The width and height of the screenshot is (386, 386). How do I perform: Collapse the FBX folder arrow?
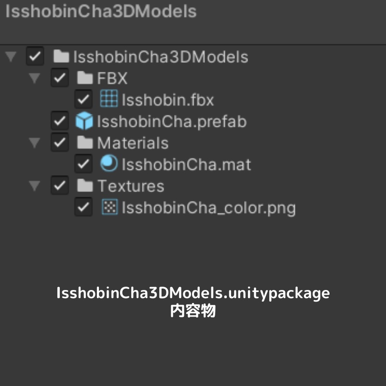click(34, 78)
